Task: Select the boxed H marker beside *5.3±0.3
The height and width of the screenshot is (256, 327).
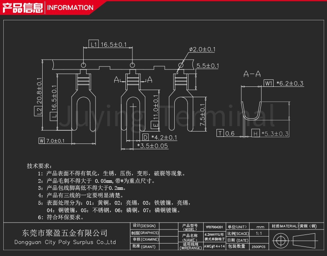Action: 255,133
